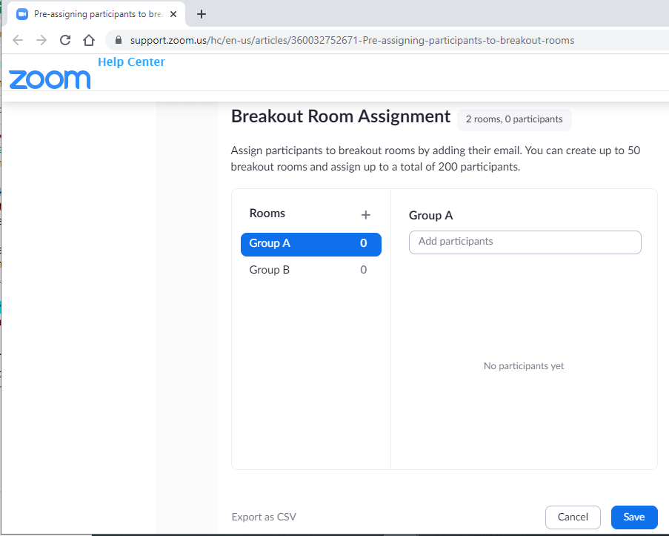Click the home icon in the toolbar
Screen dimensions: 669x536
89,40
